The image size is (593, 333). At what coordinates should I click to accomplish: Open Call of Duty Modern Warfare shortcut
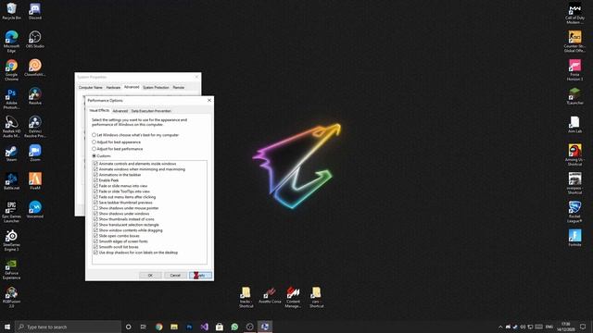(574, 13)
